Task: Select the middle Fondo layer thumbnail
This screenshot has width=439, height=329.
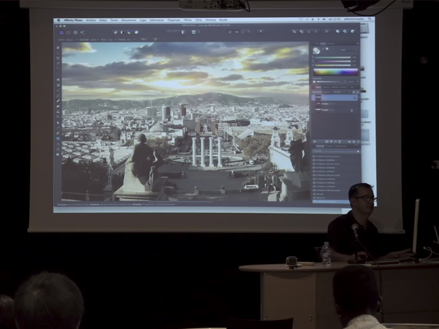Action: coord(318,104)
